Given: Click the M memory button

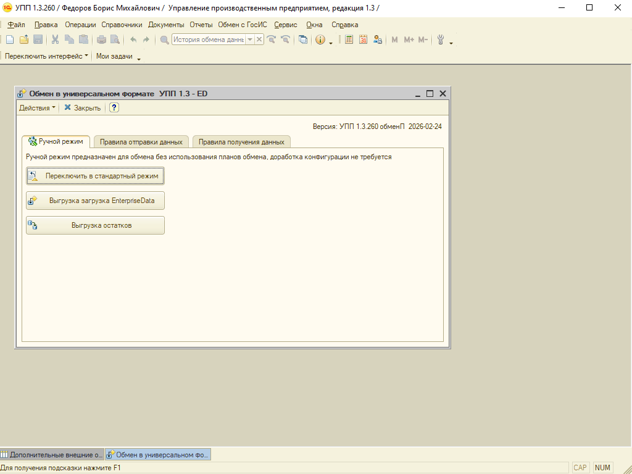Looking at the screenshot, I should point(394,39).
